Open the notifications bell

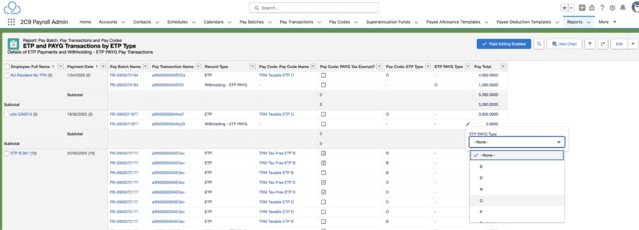622,8
